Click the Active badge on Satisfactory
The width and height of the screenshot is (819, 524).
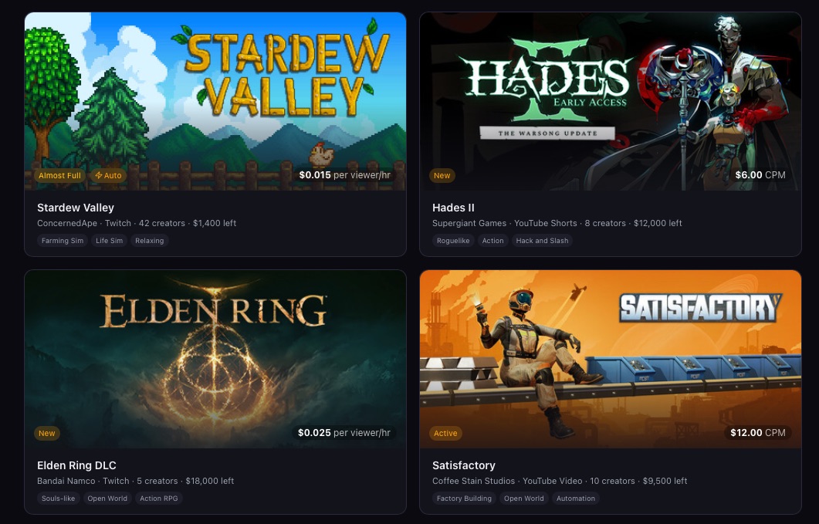(x=445, y=433)
